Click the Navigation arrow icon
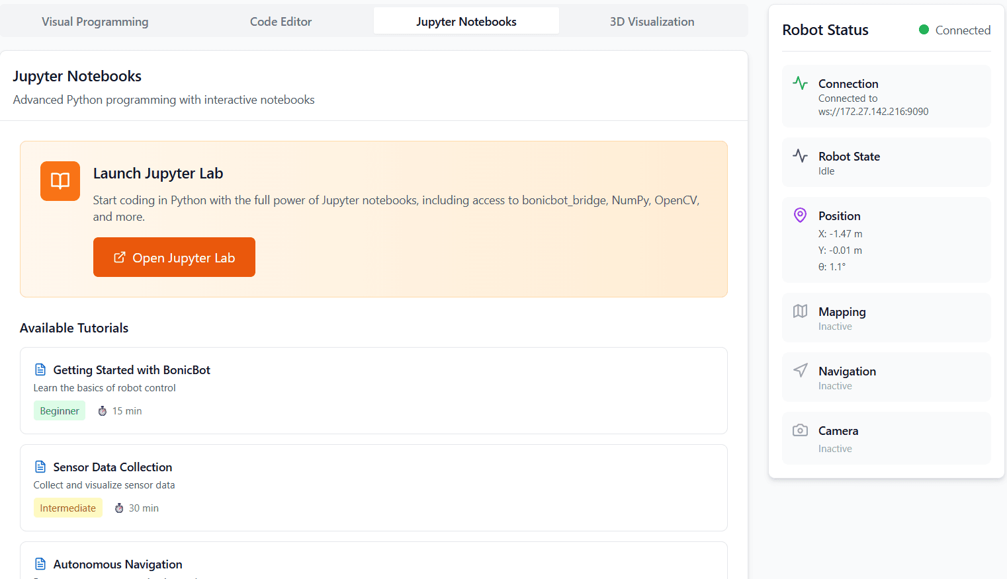The height and width of the screenshot is (579, 1007). point(800,370)
